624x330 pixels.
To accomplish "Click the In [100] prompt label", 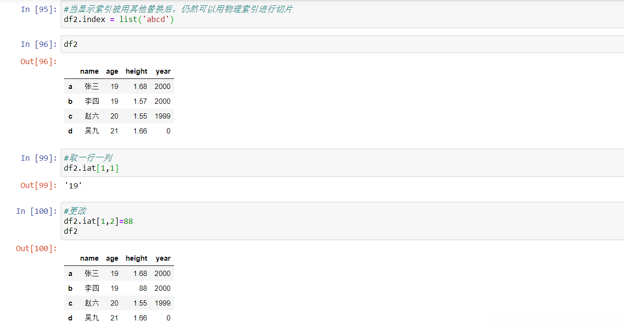I will click(36, 211).
